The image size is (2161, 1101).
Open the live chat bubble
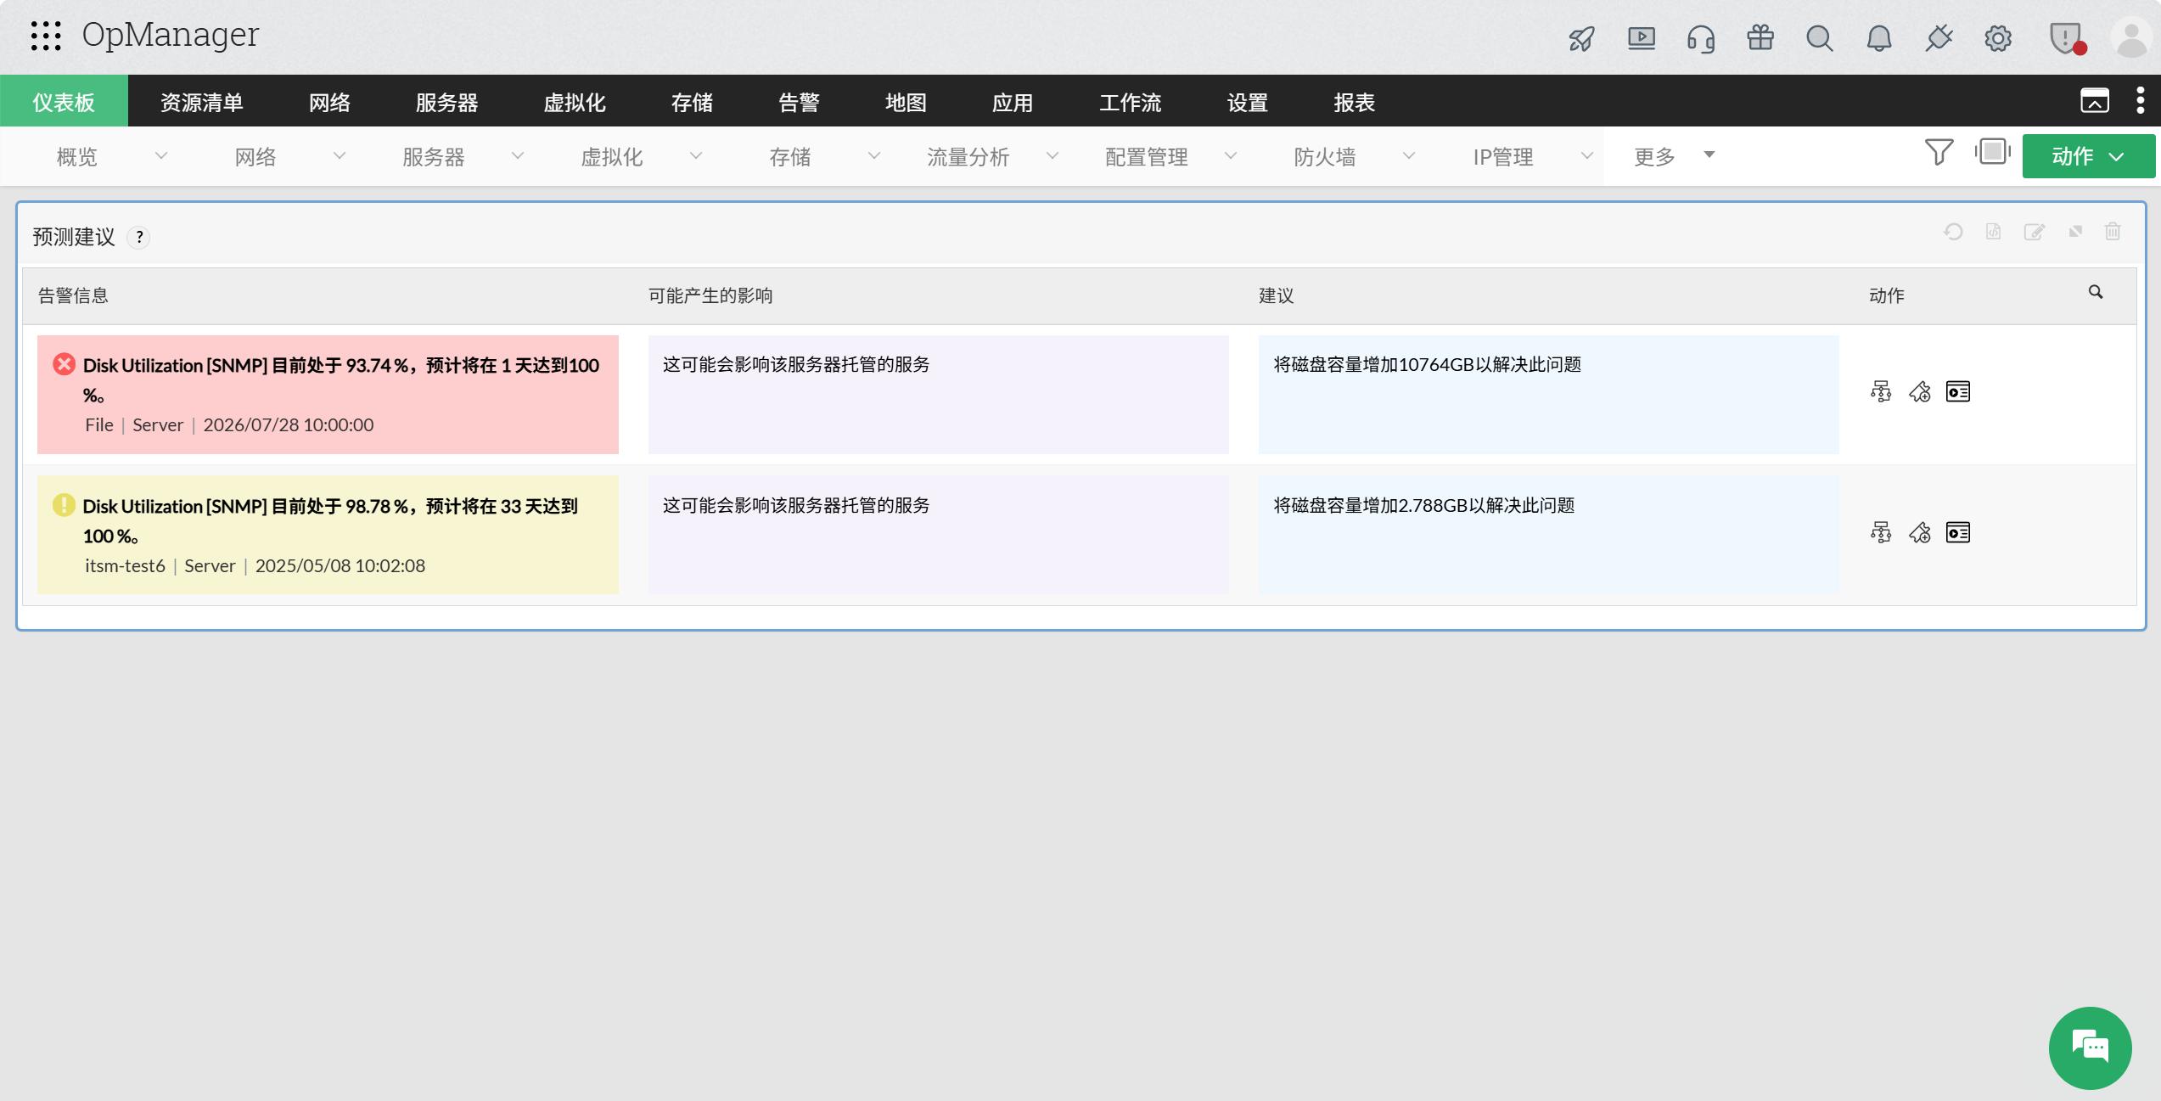(x=2090, y=1048)
